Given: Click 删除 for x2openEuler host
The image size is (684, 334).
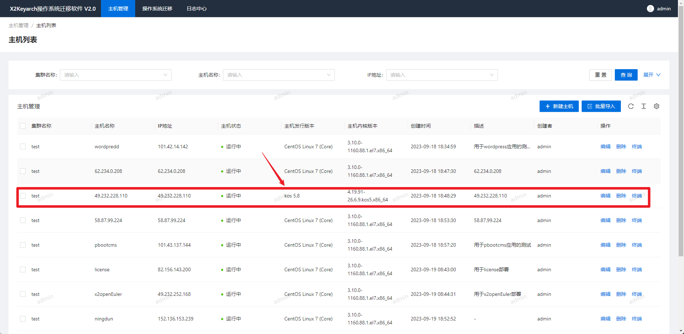Looking at the screenshot, I should [x=621, y=294].
